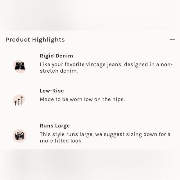Screen dimensions: 180x180
Task: Click the pink circle behind shorts icon
Action: pos(19,66)
